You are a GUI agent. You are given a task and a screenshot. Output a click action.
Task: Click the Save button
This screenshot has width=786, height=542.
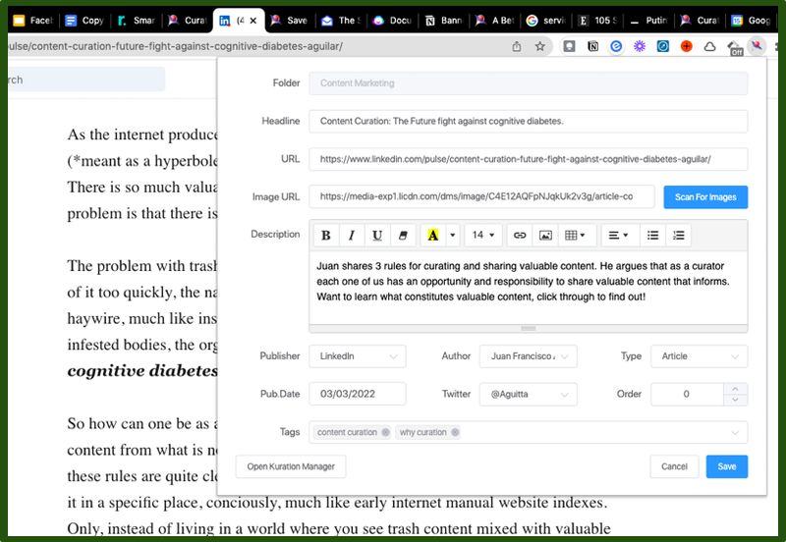tap(726, 466)
